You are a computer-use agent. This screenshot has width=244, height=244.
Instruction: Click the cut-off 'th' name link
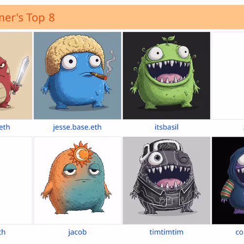click(3, 232)
